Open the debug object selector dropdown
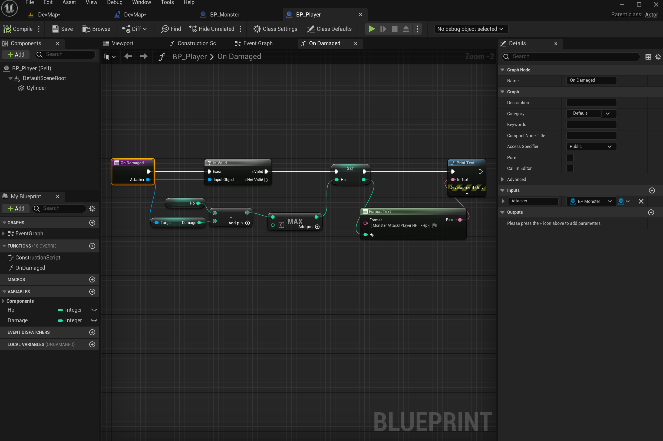The height and width of the screenshot is (441, 663). pyautogui.click(x=470, y=29)
